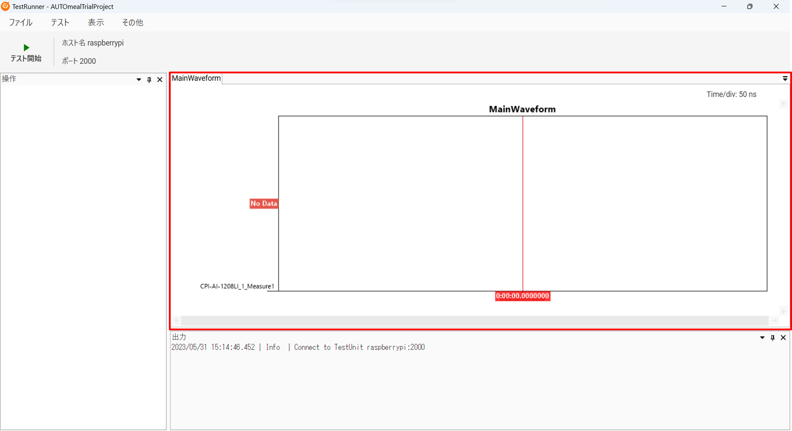Toggle auto-hide pin on the 操作 panel

click(149, 79)
